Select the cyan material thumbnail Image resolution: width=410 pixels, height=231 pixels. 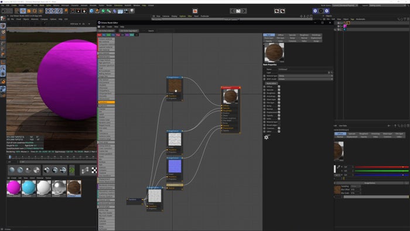[x=29, y=188]
